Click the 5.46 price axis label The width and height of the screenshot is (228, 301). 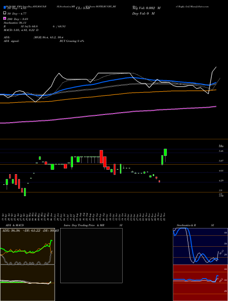click(221, 151)
